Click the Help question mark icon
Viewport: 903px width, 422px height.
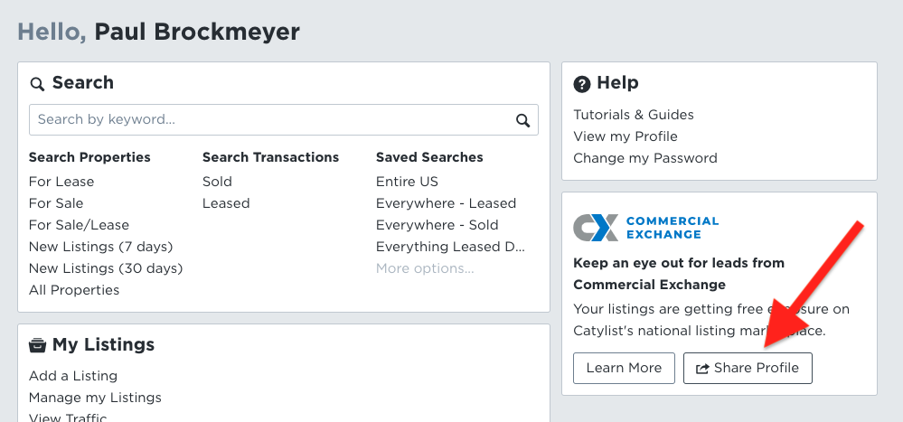click(582, 85)
